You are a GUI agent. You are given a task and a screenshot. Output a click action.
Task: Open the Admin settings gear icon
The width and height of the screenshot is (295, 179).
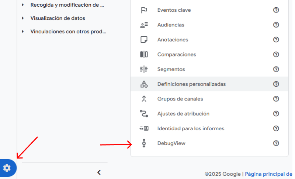click(7, 168)
